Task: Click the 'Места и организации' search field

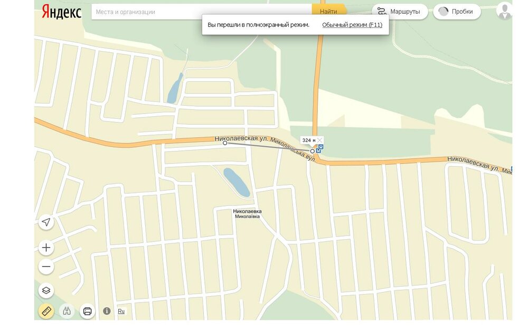Action: (x=201, y=12)
